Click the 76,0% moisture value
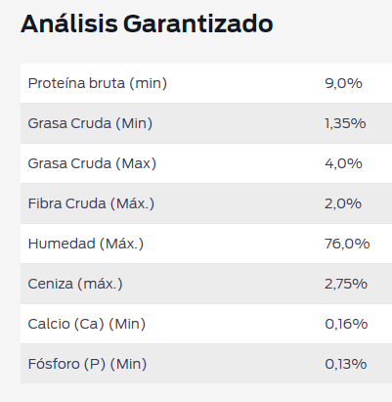 click(347, 244)
